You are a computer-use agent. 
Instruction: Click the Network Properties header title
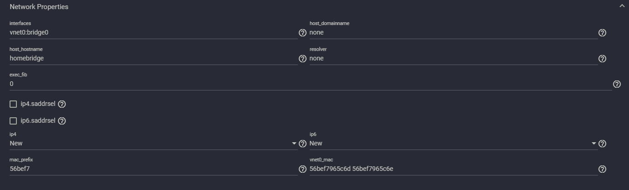[x=39, y=7]
